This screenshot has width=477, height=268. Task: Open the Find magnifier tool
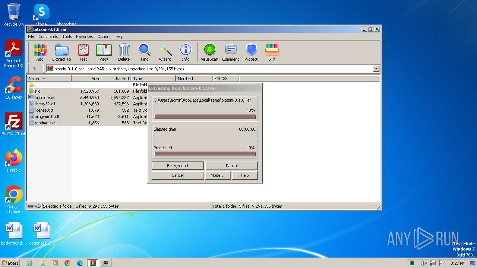pos(145,52)
